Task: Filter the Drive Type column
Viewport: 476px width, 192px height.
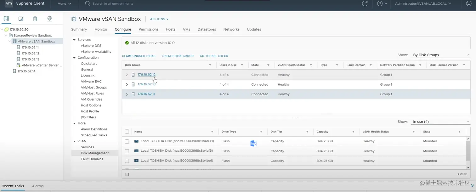Action: click(261, 132)
